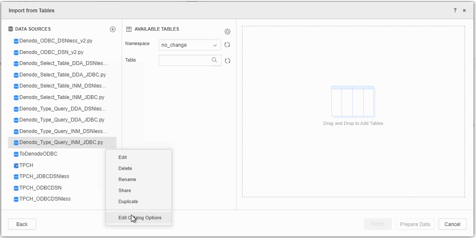The height and width of the screenshot is (238, 476).
Task: Pick Rename from the context menu
Action: point(127,179)
